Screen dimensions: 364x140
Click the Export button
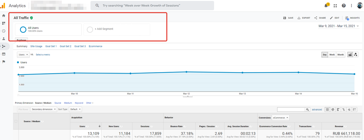coord(304,18)
